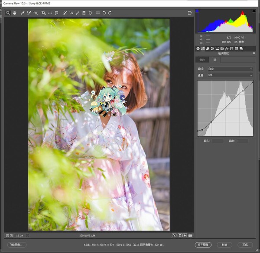Screen dimensions: 260x253
Task: Zoom out with the minus button
Action: coord(7,236)
